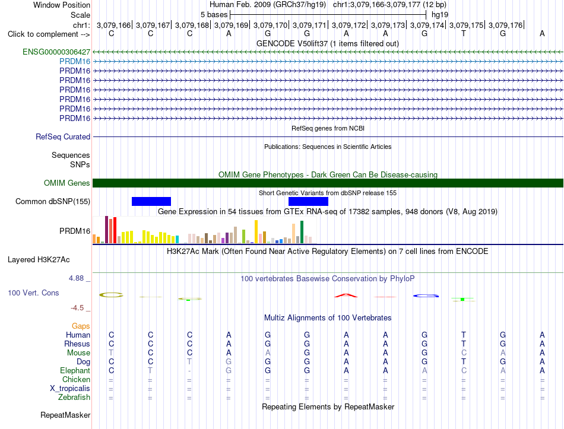Click the OMIM Genes track label
564x429 pixels.
(x=67, y=183)
